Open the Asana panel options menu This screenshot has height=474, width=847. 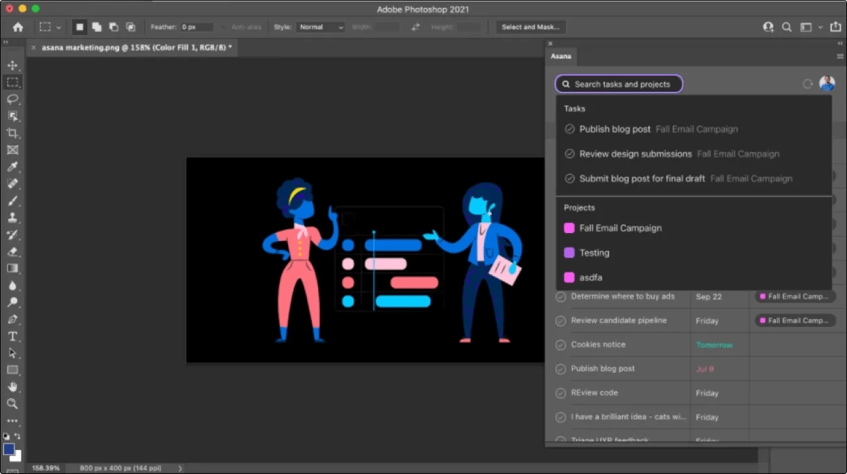point(840,57)
